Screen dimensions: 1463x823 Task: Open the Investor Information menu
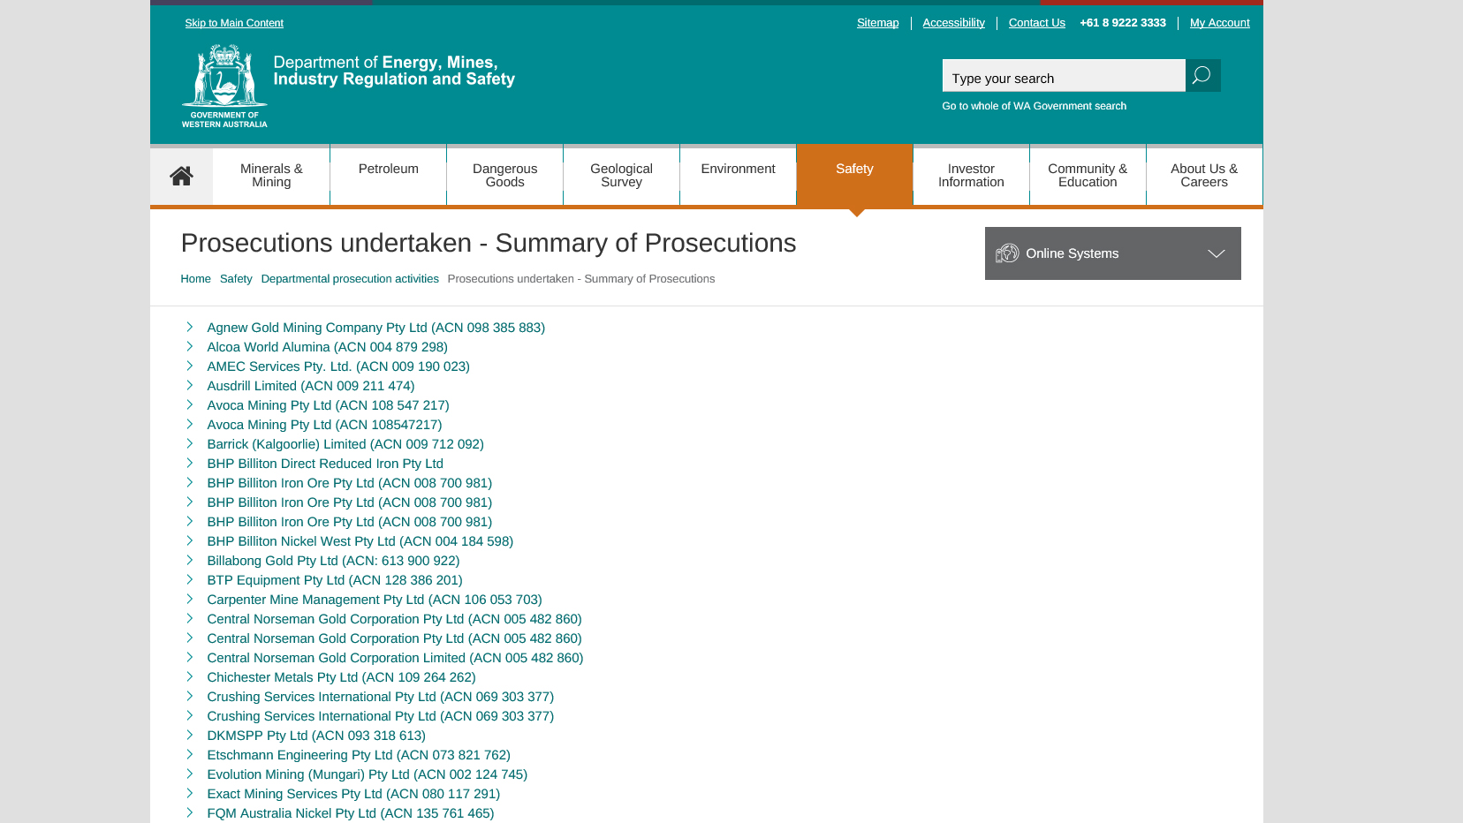point(971,175)
